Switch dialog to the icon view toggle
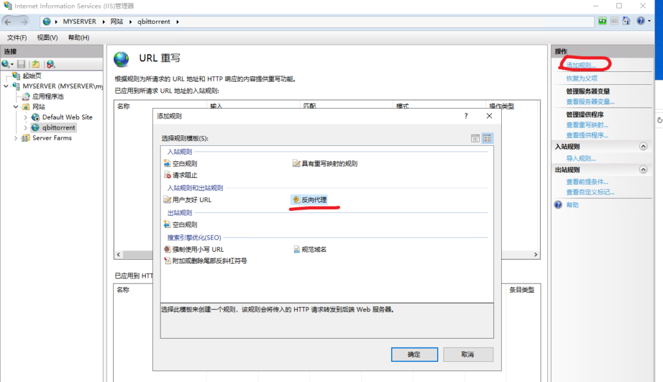Viewport: 663px width, 382px height. click(488, 138)
